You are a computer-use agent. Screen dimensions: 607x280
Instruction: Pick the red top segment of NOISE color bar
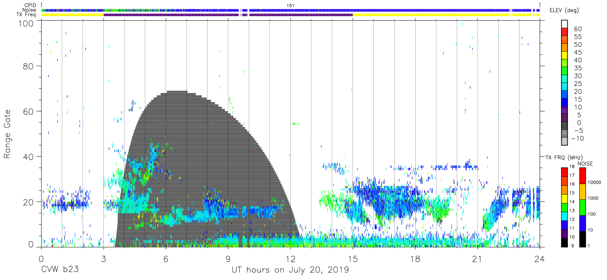coord(582,175)
